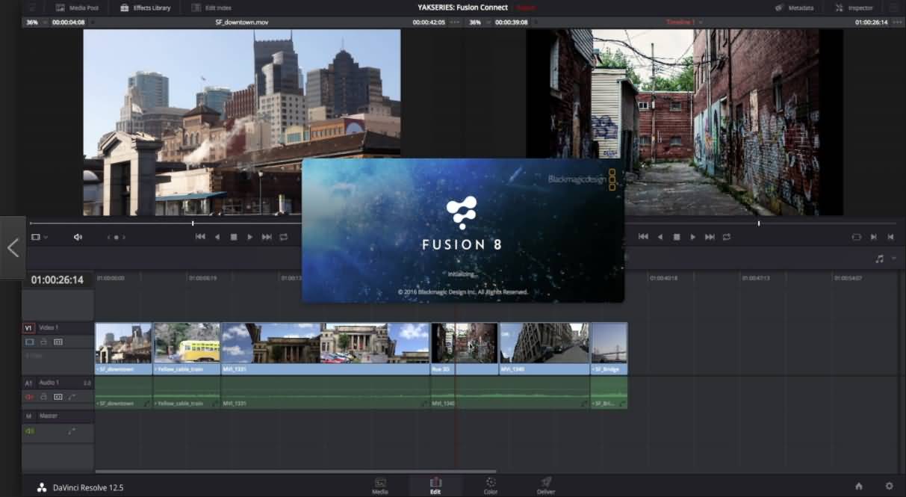Enable or disable Video 1 track
Viewport: 906px width, 497px height.
click(x=30, y=342)
